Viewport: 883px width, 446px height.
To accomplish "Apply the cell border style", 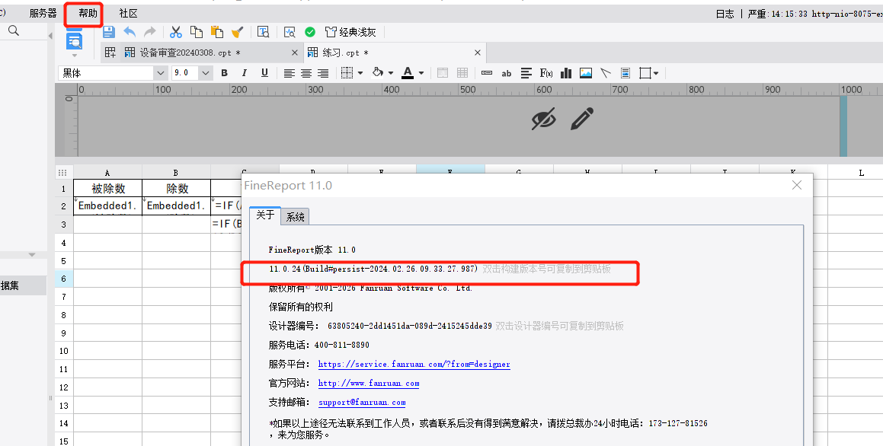I will 347,72.
